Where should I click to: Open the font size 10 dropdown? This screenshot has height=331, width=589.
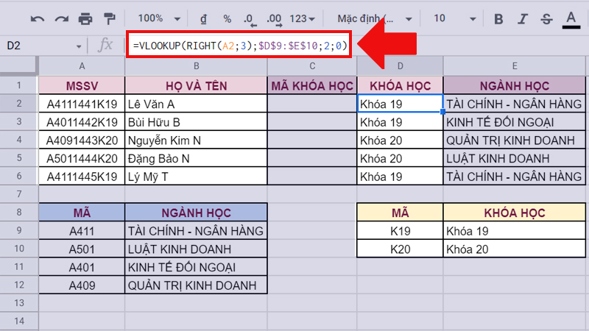[x=451, y=18]
